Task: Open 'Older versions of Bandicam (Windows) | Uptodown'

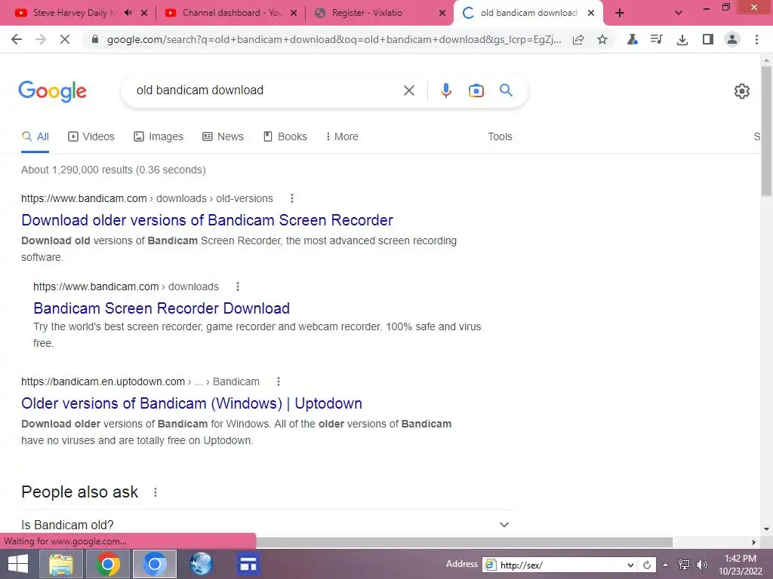Action: pyautogui.click(x=191, y=403)
